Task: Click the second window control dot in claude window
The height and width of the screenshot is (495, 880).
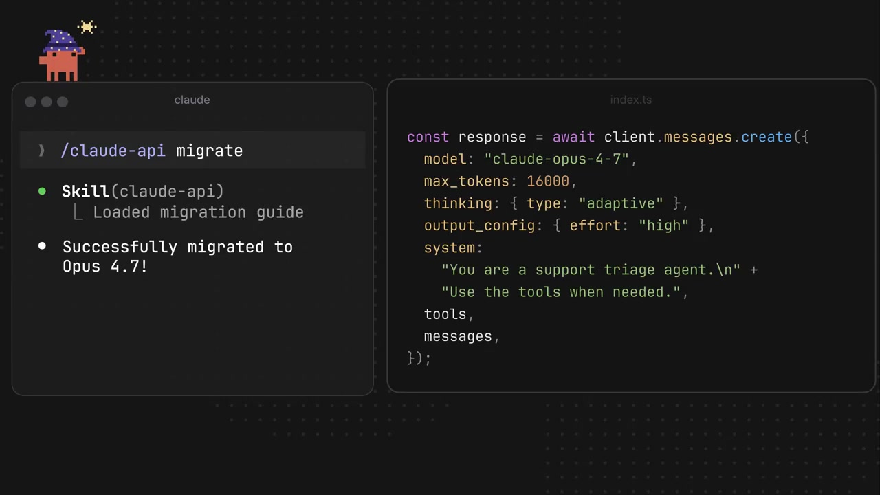Action: (x=46, y=102)
